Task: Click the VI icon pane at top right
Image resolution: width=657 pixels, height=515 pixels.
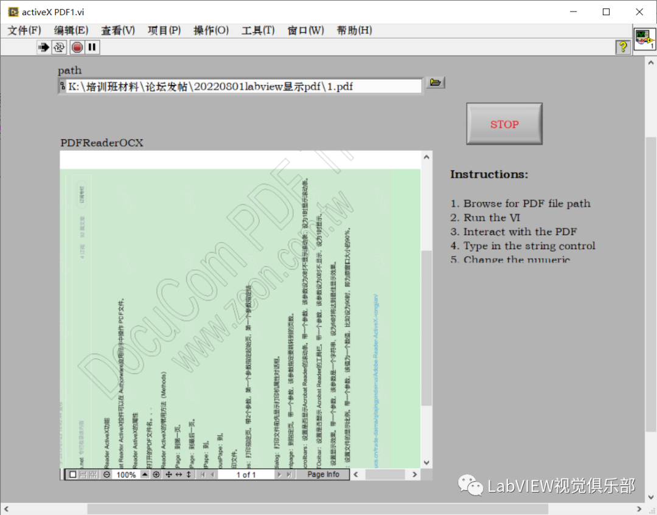Action: coord(644,40)
